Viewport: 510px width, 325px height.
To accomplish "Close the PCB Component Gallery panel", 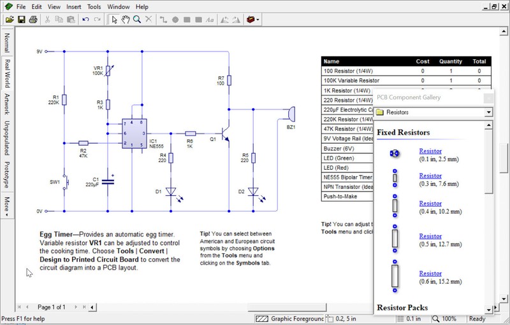I will pyautogui.click(x=488, y=99).
